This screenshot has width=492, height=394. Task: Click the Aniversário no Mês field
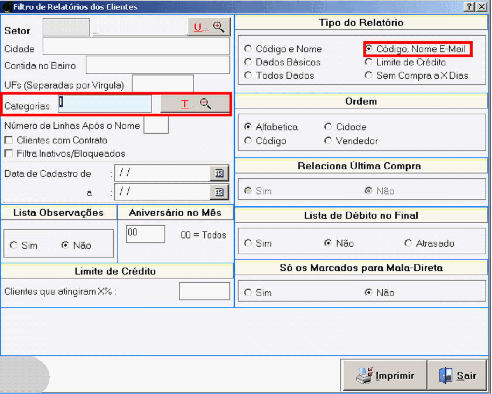[146, 234]
